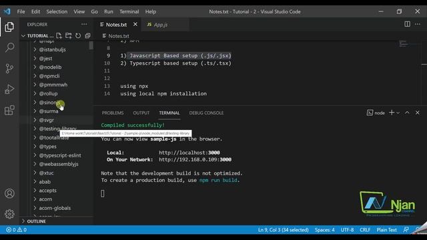Open the Run menu
The image size is (427, 240).
coord(108,12)
